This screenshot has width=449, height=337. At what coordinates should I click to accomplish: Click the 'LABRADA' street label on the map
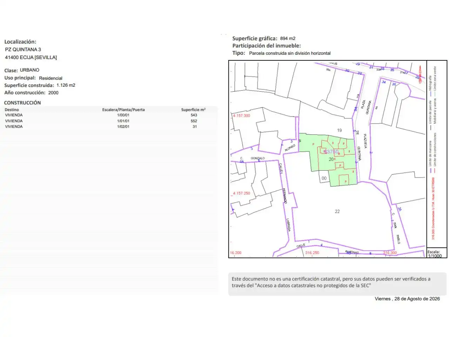pyautogui.click(x=288, y=225)
